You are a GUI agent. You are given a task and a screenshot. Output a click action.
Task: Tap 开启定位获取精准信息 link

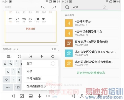click(x=91, y=73)
